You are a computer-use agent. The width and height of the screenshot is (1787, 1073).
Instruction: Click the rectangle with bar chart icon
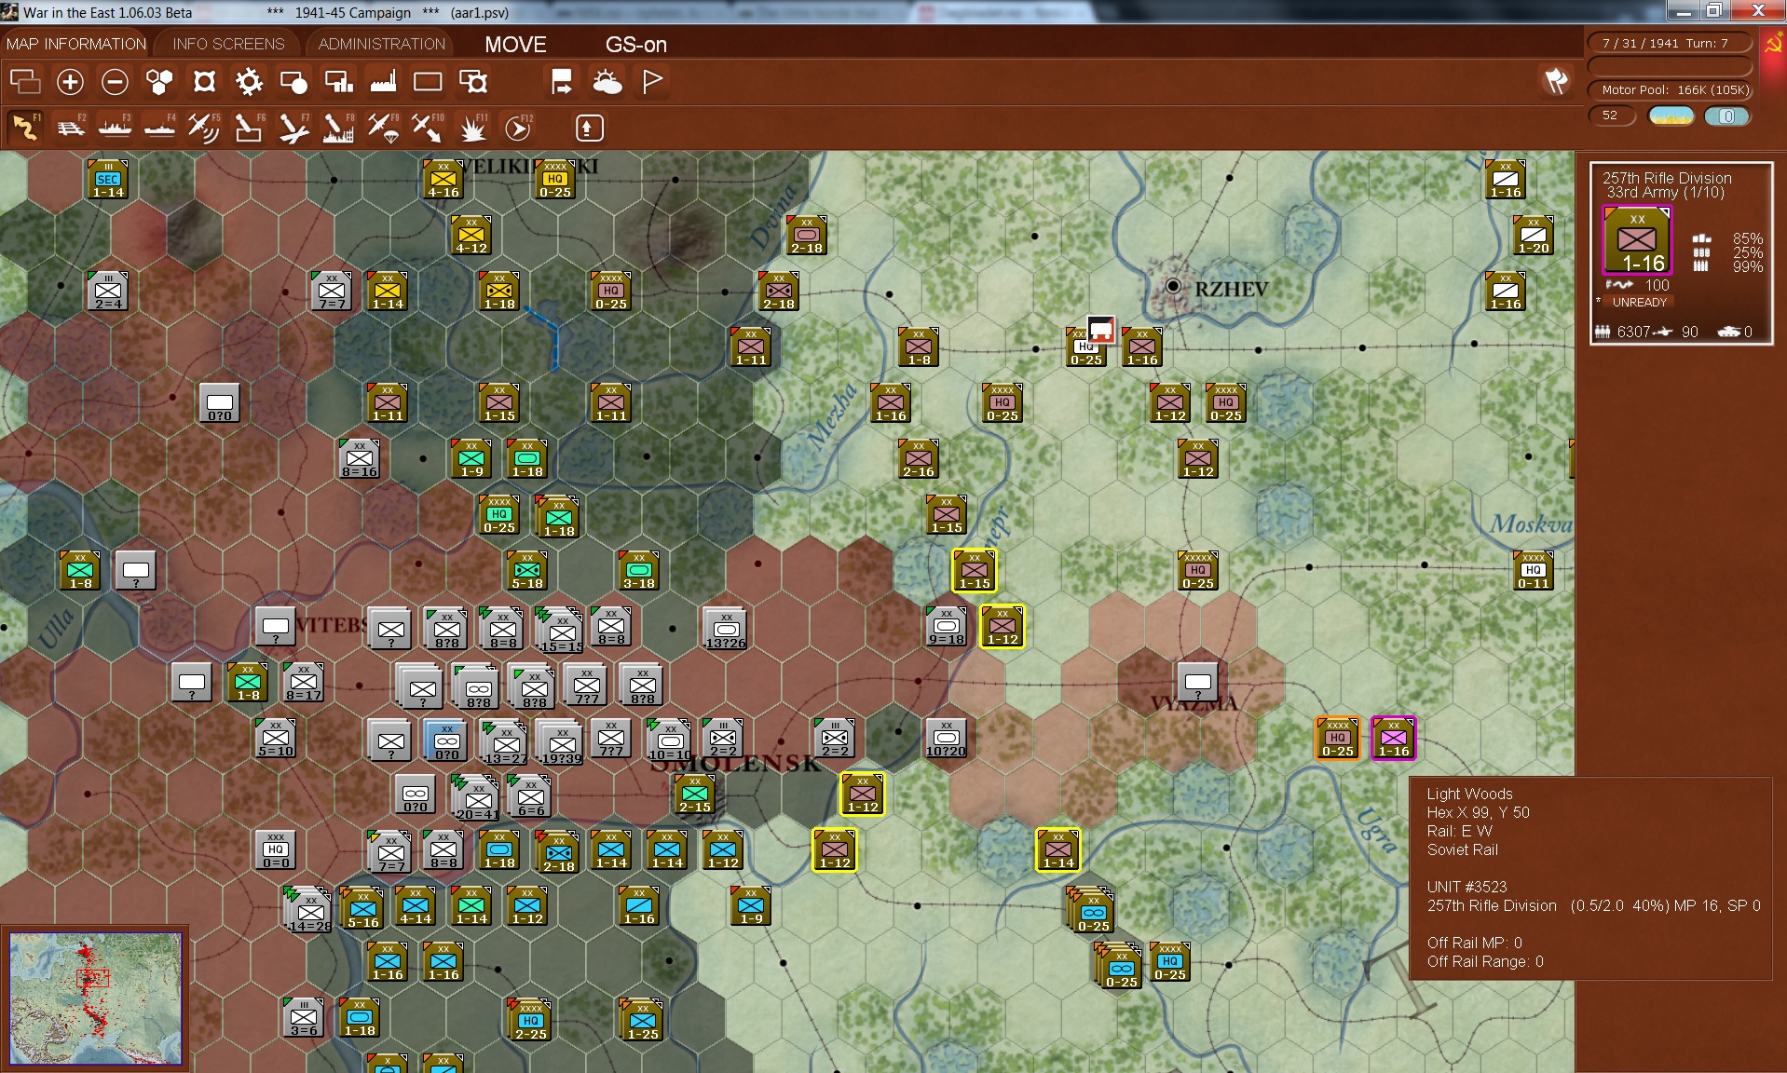tap(338, 82)
